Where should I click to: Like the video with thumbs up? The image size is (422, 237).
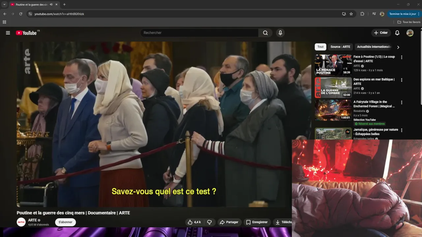[x=194, y=222]
